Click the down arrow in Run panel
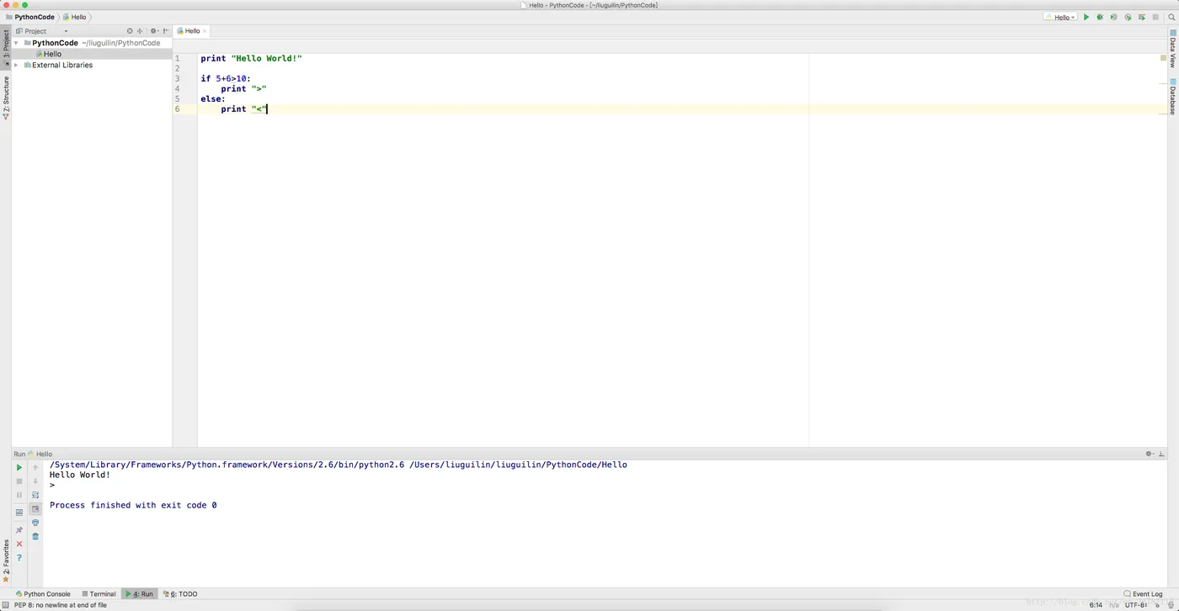 tap(35, 481)
